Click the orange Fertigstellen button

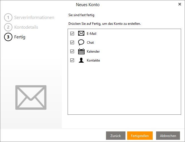(140, 136)
